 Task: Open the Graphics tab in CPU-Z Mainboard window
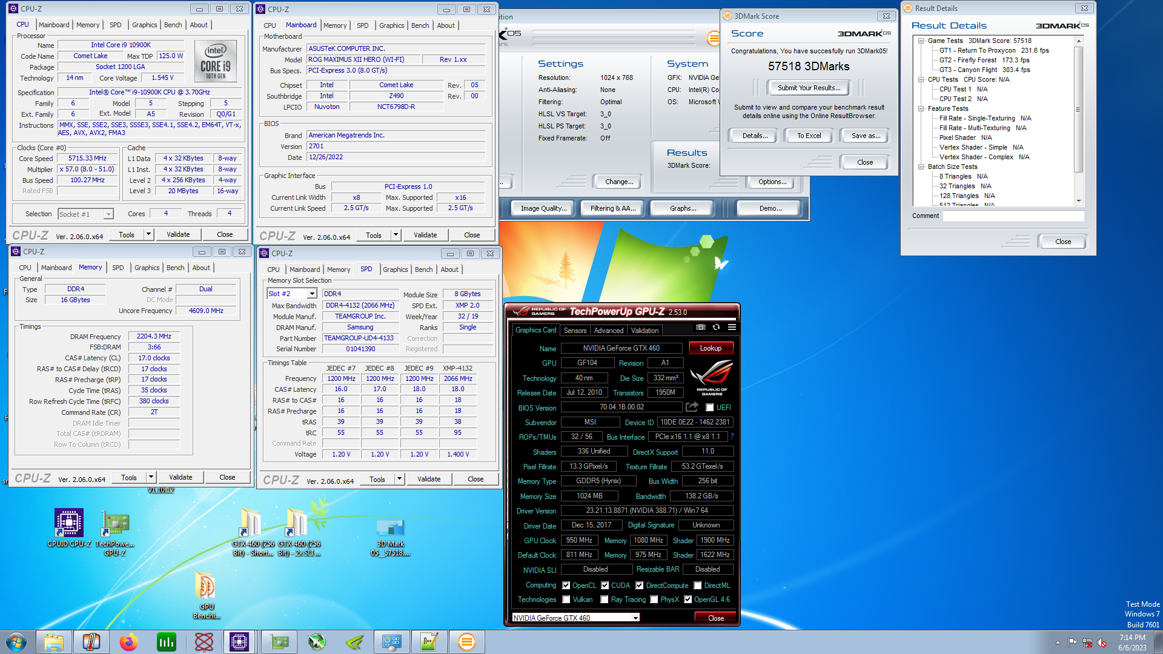[x=391, y=25]
